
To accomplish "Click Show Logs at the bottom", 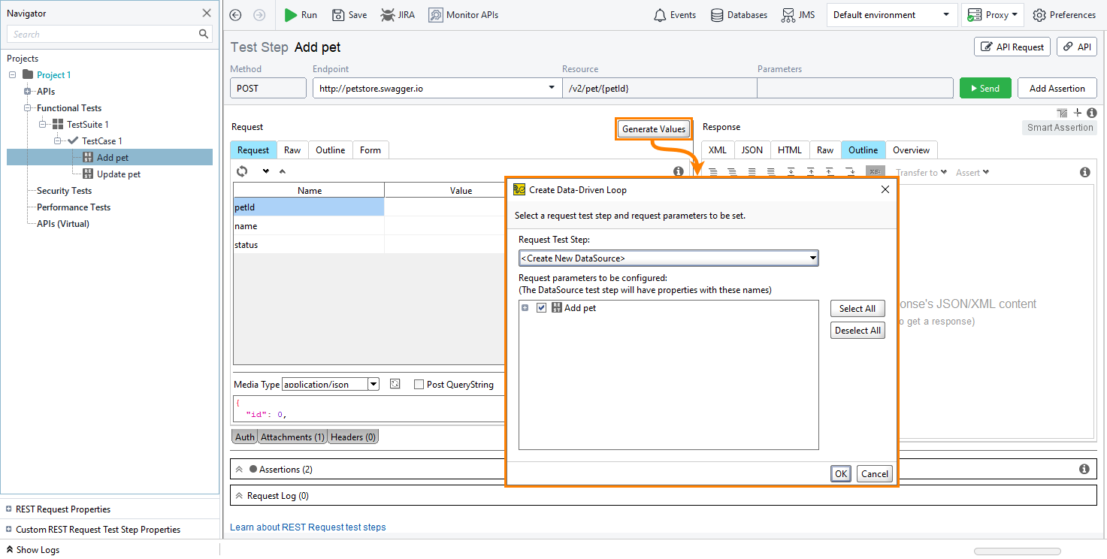I will coord(32,549).
